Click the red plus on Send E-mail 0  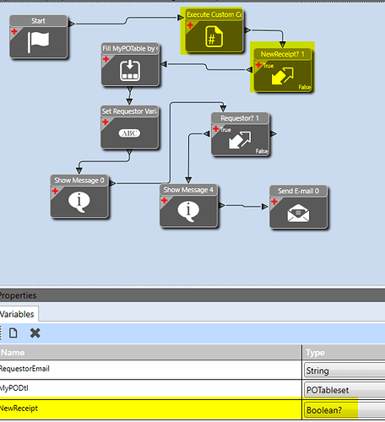click(274, 202)
